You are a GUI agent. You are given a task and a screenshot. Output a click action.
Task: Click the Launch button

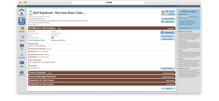(168, 32)
